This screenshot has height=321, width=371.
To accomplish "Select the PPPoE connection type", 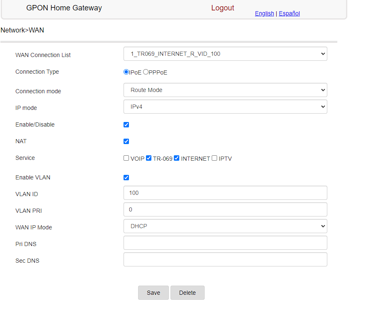I will (x=146, y=72).
